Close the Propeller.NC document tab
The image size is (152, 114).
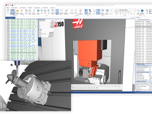click(x=14, y=18)
